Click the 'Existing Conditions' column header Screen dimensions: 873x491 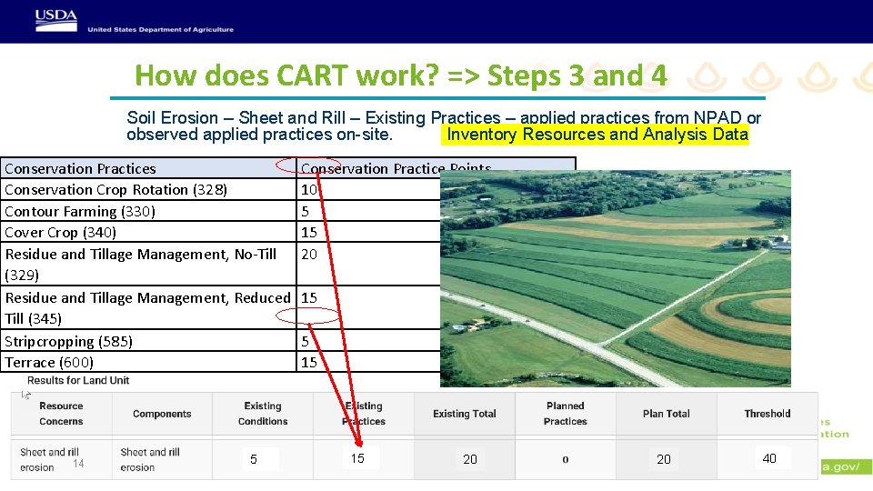click(263, 414)
